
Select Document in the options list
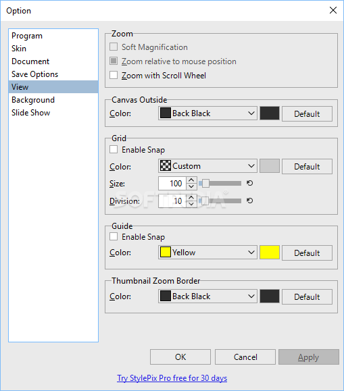53,61
